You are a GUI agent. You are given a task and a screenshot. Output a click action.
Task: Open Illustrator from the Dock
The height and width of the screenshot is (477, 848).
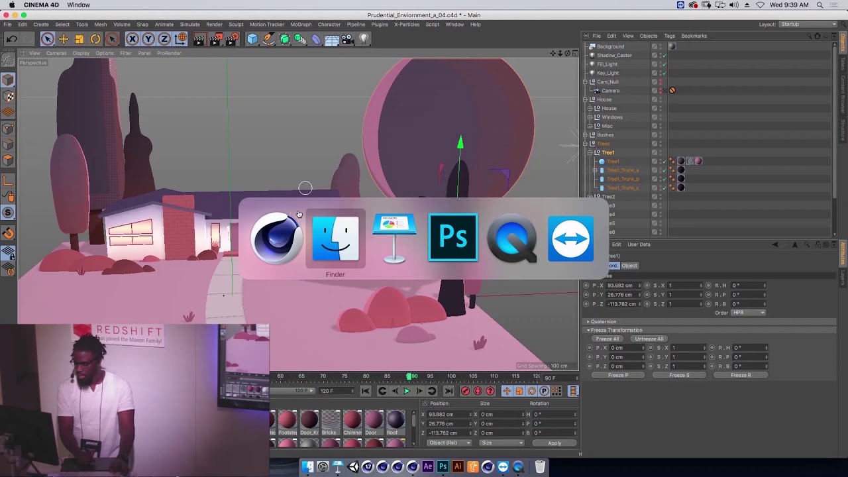pos(458,467)
